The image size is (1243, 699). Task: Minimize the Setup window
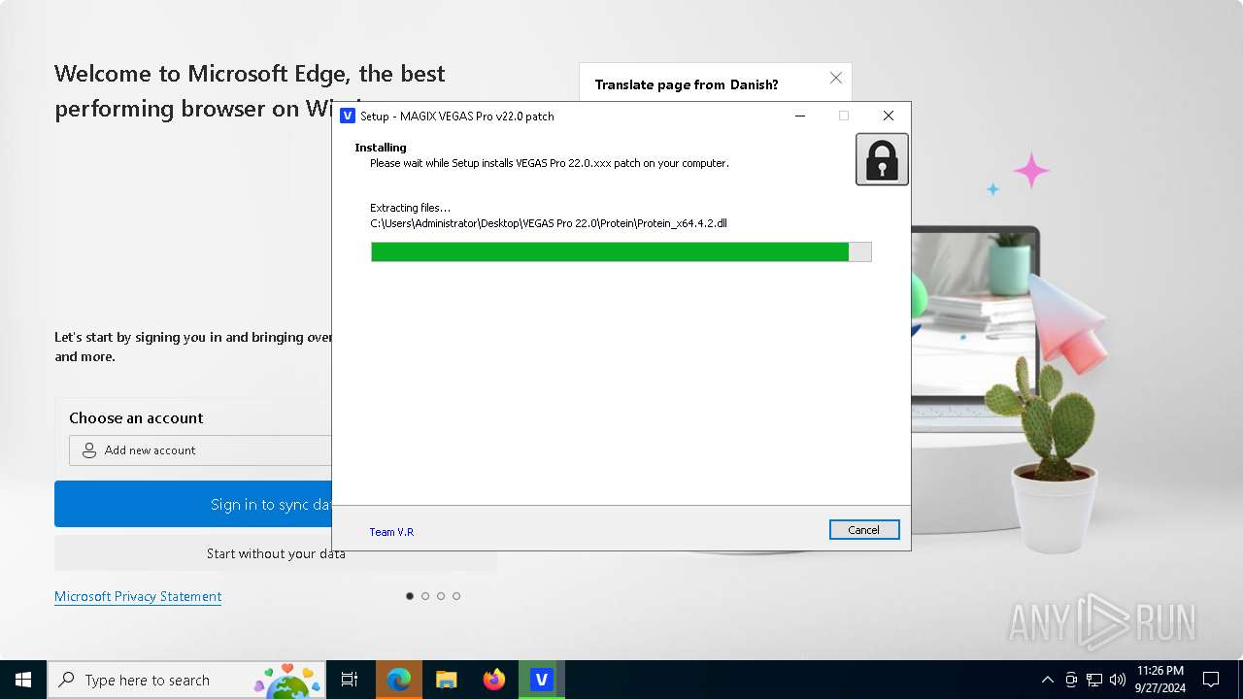tap(800, 116)
